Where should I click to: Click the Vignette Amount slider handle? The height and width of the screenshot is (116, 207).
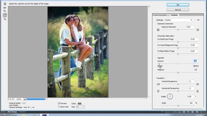point(159,64)
